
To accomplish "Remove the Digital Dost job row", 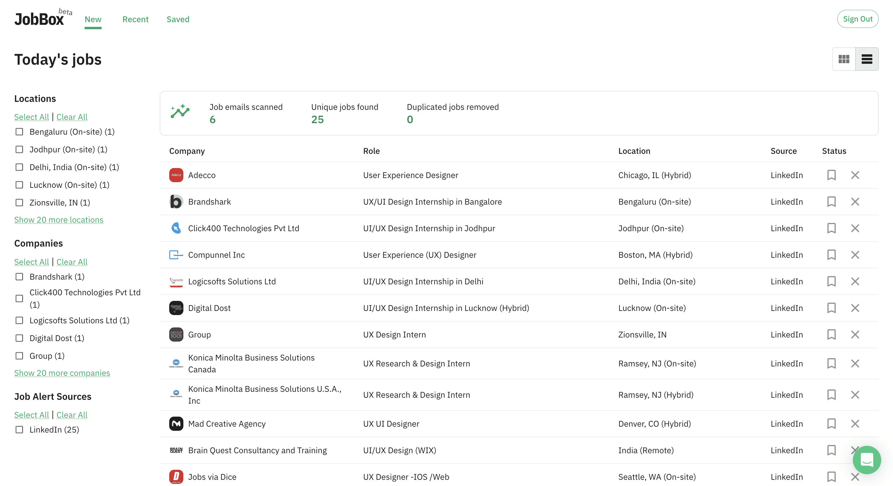I will pyautogui.click(x=855, y=308).
